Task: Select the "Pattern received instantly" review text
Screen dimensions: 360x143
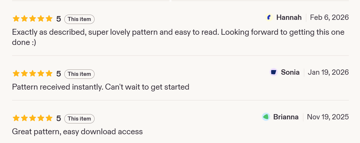Action: point(101,87)
